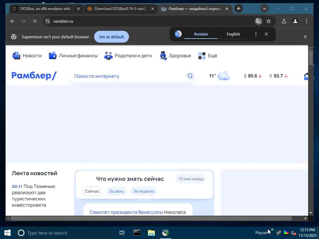Close the DOSBox x86 emulator tab
Screen dimensions: 319x239
click(79, 9)
